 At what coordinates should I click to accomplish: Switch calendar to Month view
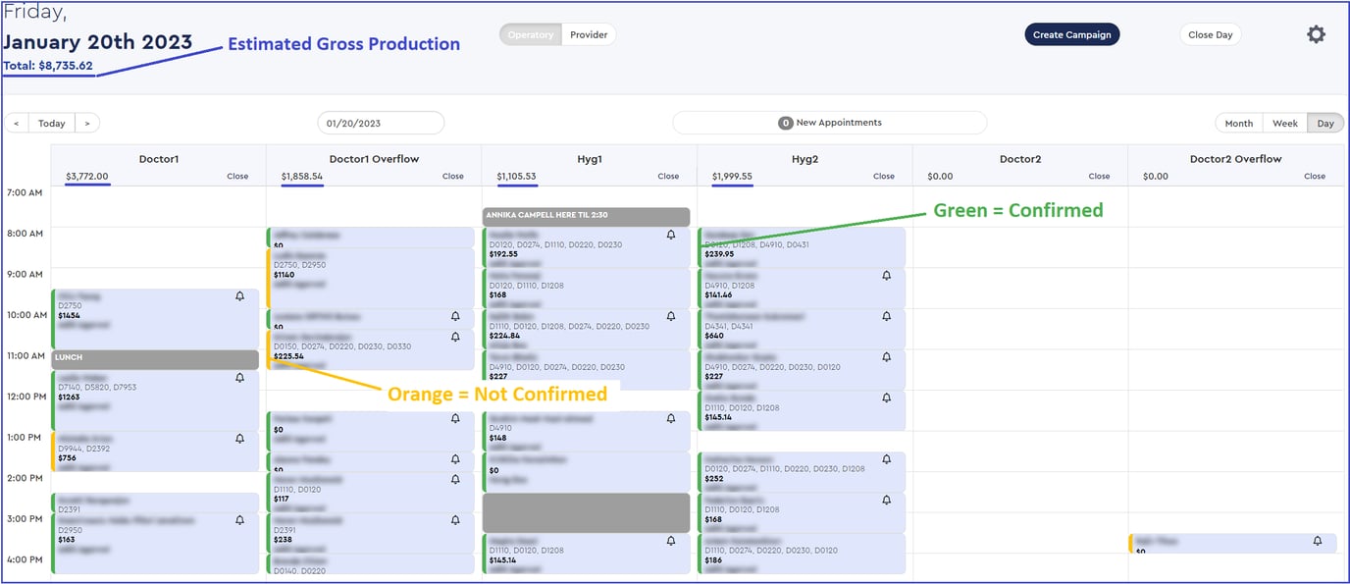tap(1239, 124)
